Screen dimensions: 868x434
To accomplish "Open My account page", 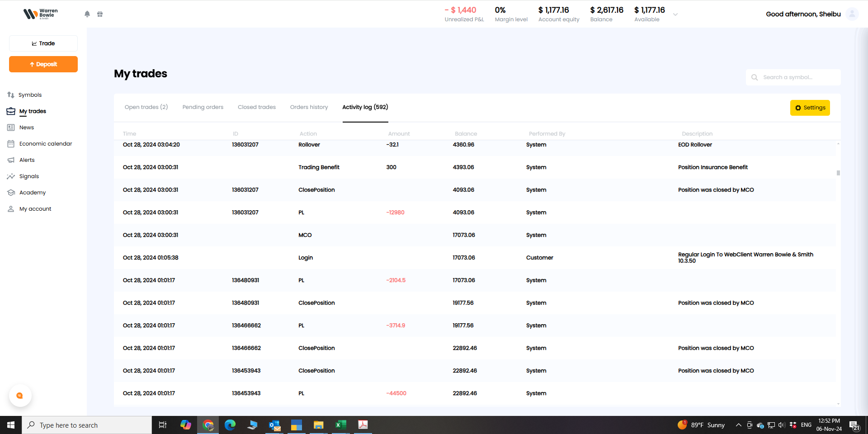I will [x=35, y=209].
